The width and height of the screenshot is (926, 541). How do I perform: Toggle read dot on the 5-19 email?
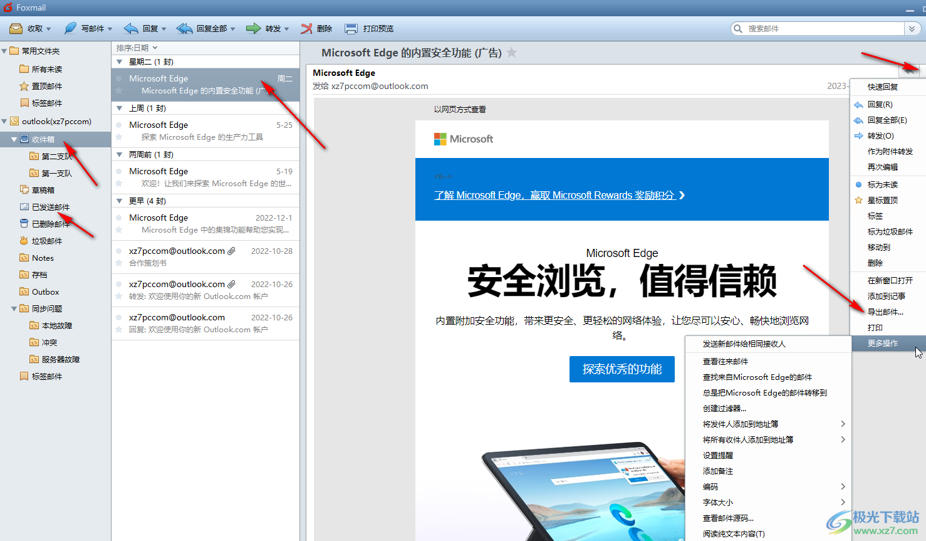coord(119,171)
